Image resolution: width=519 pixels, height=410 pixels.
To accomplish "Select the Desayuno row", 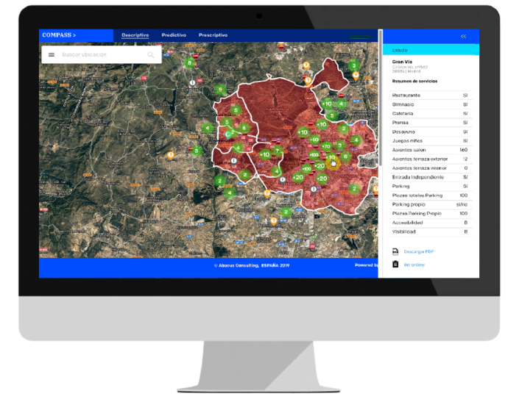I will pos(431,132).
